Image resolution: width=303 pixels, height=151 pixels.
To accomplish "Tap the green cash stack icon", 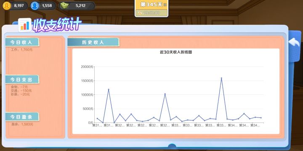I will (64, 6).
